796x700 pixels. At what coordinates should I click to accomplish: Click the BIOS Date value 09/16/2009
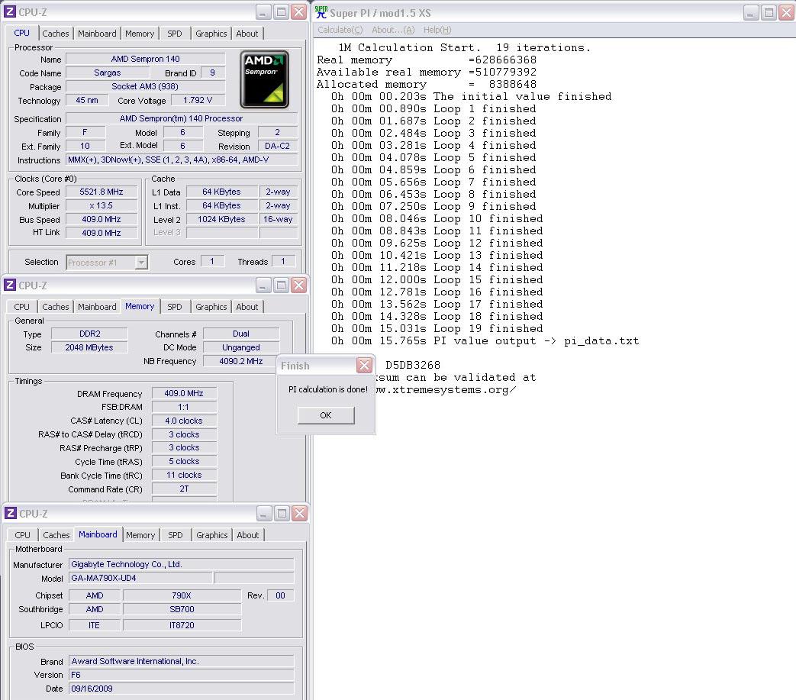[181, 689]
